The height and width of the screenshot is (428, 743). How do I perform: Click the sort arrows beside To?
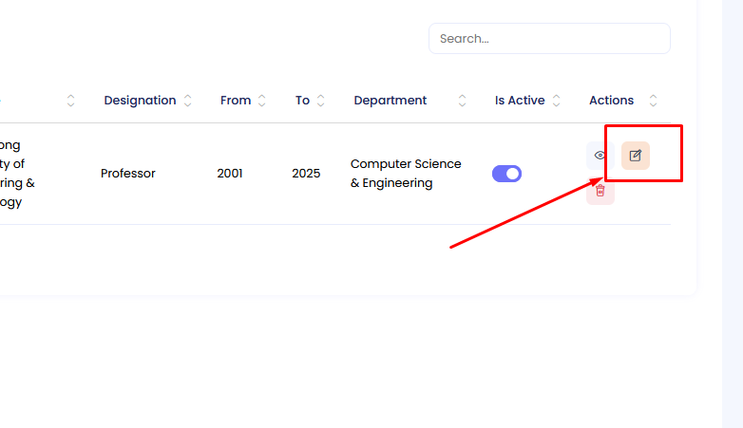320,101
